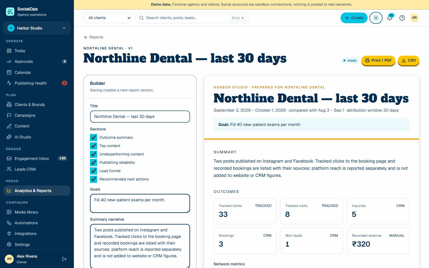429x268 pixels.
Task: Uncheck the Underperforming content section
Action: click(x=94, y=154)
